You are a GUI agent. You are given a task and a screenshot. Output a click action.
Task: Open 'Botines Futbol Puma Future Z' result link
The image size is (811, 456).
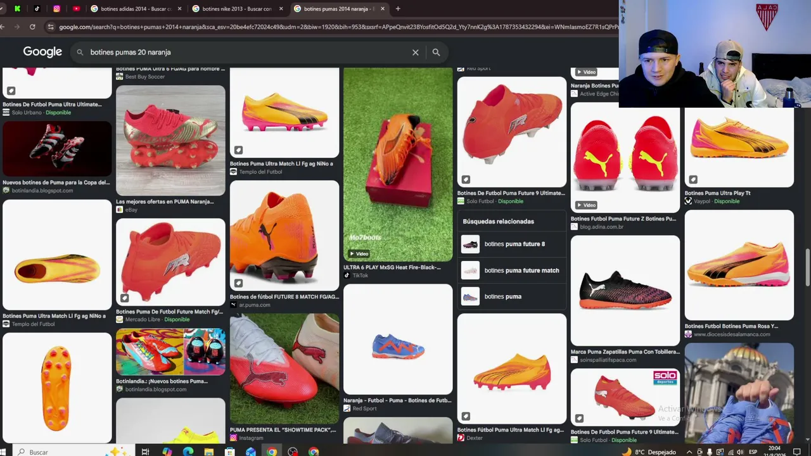coord(623,219)
